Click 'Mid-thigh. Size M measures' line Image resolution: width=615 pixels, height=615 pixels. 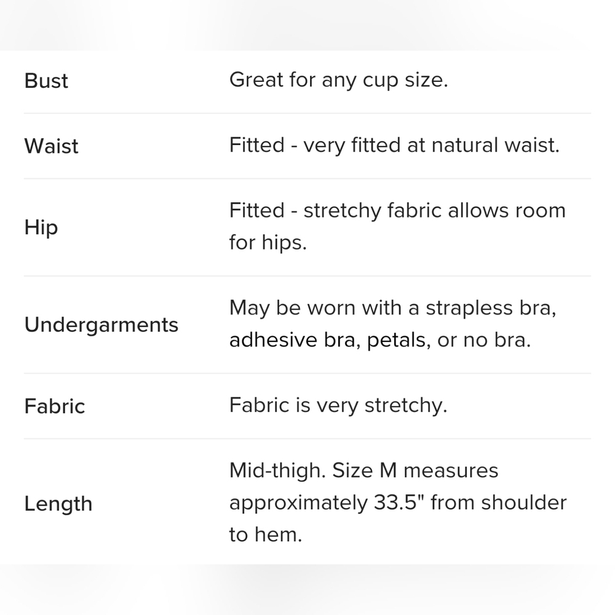tap(363, 470)
